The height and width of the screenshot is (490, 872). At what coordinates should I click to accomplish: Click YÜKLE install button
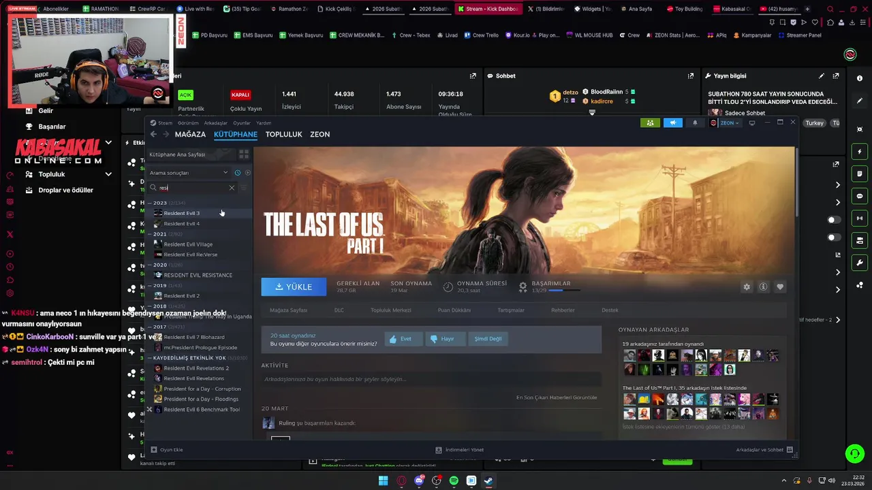click(294, 287)
